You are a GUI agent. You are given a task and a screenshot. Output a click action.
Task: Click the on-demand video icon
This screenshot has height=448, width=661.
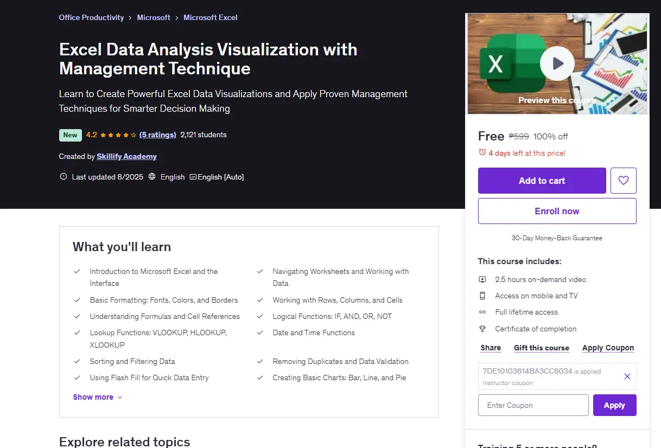coord(482,279)
